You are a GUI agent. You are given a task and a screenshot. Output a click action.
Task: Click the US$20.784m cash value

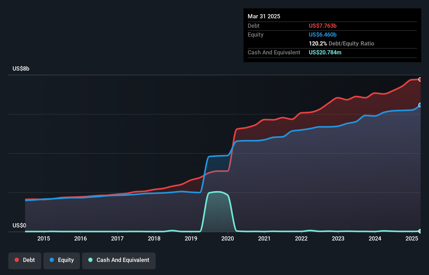[325, 53]
